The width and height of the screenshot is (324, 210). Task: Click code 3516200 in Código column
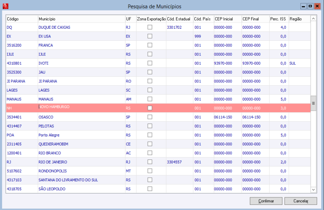point(14,45)
